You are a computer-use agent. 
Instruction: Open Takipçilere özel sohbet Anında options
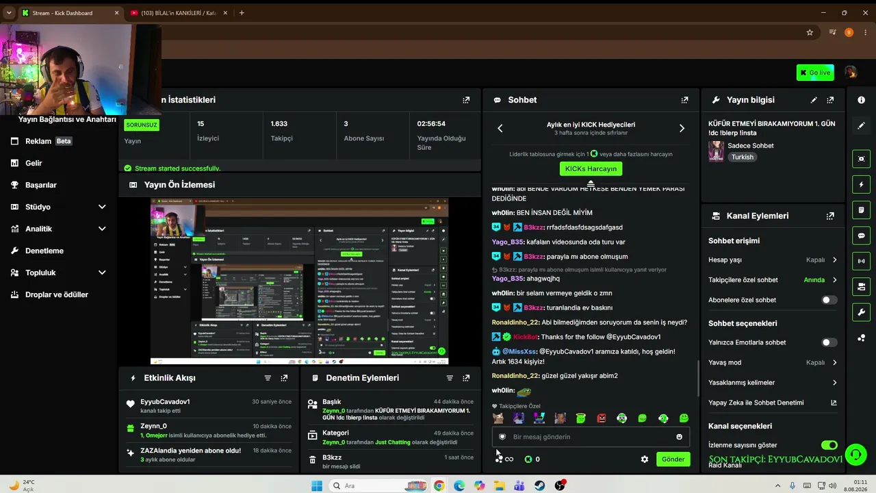[773, 280]
